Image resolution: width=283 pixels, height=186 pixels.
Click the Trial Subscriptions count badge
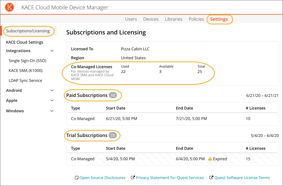113,135
